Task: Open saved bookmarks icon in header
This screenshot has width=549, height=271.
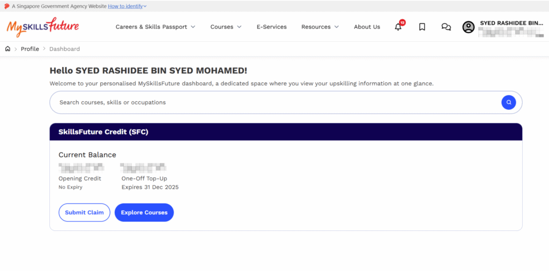Action: [422, 27]
